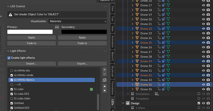Toggle render camera icon for Drone 23

(208, 33)
